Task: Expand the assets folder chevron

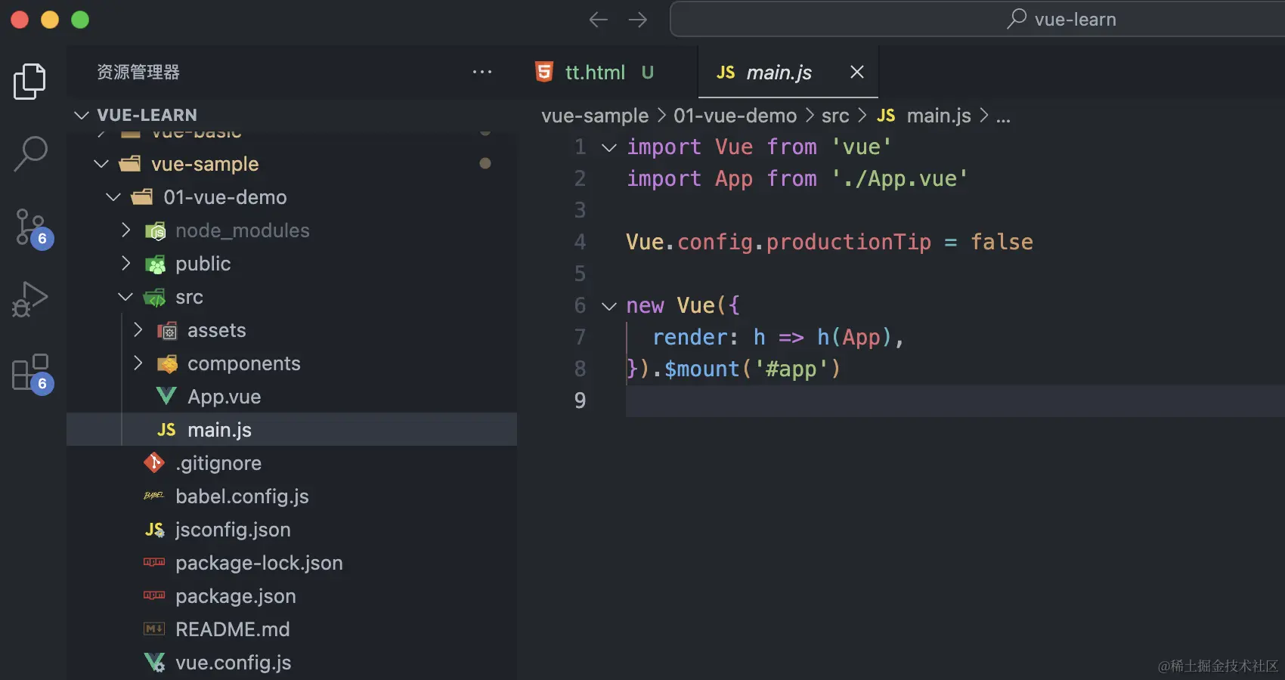Action: pos(138,330)
